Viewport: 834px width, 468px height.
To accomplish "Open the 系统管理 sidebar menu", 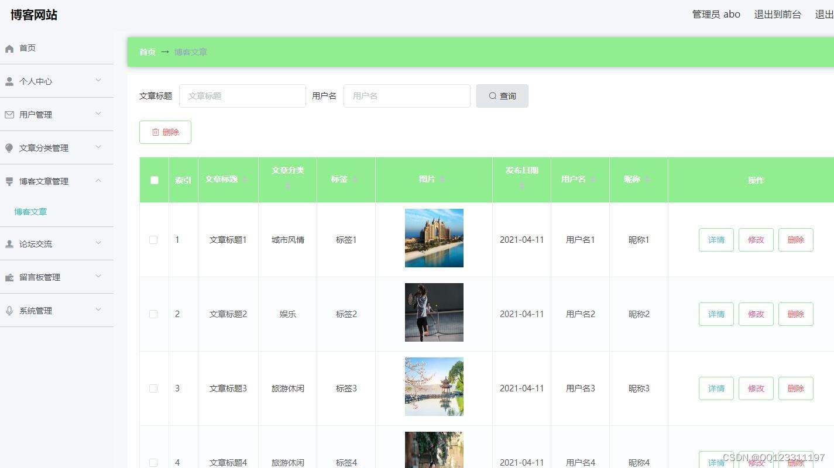I will (57, 311).
